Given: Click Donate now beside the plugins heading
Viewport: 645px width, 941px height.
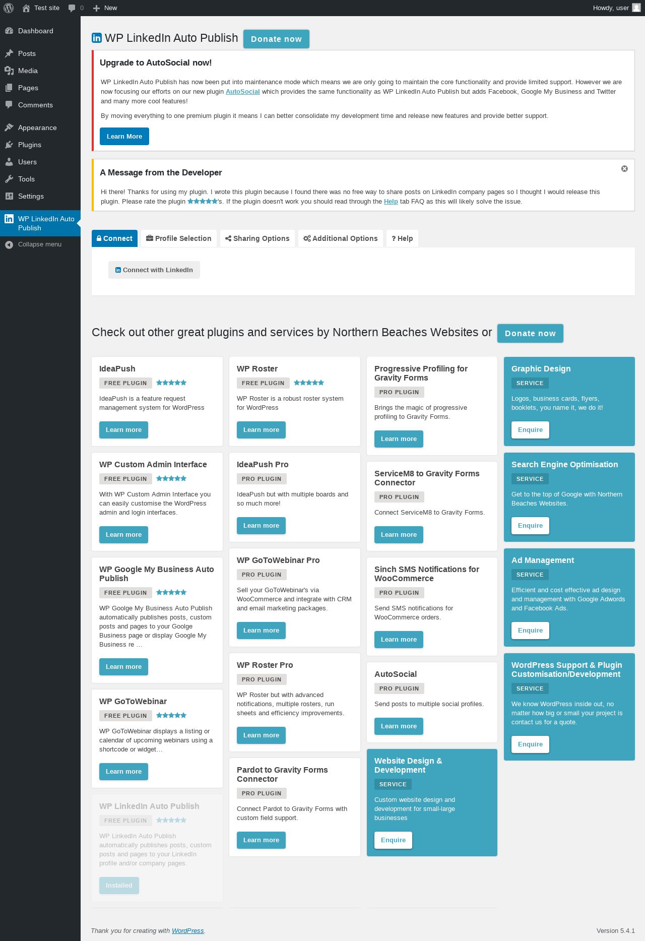Looking at the screenshot, I should tap(530, 333).
